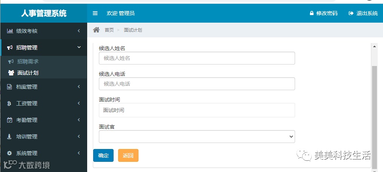Collapse the 招聘管理 menu chevron

coord(79,47)
